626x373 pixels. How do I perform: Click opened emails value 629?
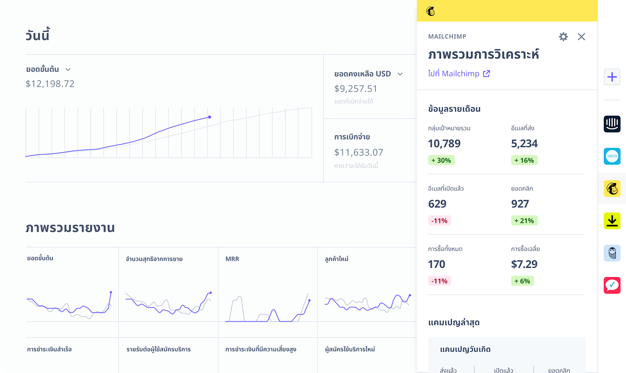(437, 204)
